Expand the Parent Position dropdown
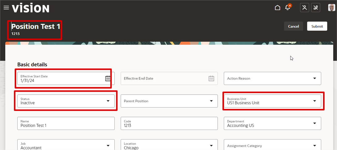337x150 pixels. click(x=211, y=101)
